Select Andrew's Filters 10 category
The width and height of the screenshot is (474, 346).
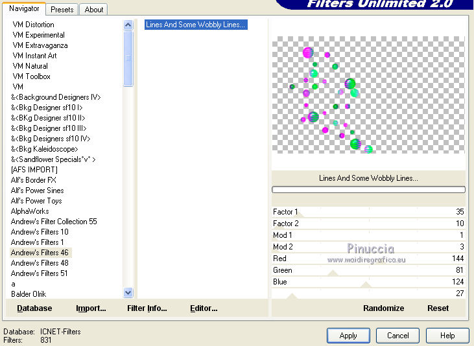40,232
